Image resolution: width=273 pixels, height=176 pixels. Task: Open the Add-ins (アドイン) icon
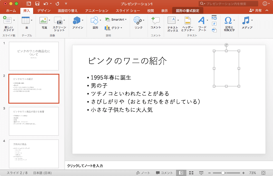point(76,20)
